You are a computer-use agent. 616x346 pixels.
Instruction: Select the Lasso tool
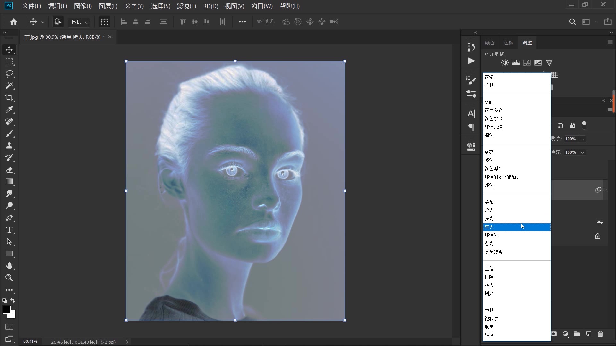point(9,74)
